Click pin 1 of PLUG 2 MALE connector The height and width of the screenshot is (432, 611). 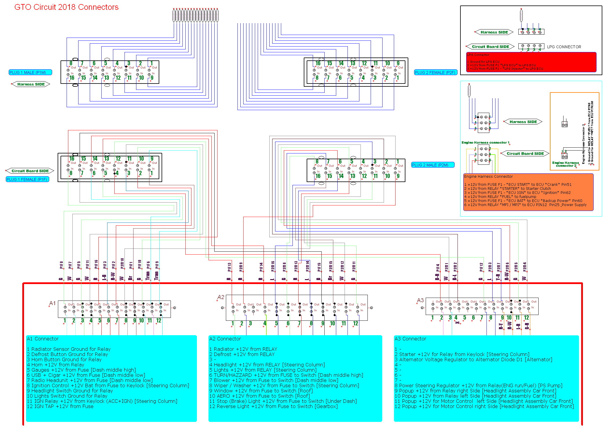(398, 162)
